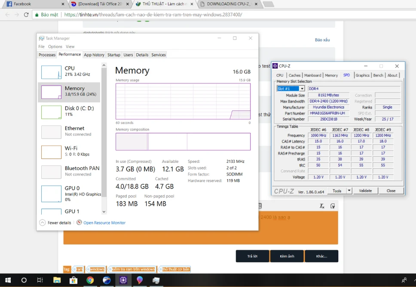Viewport: 416px width, 287px height.
Task: Click Báo xấu report link
Action: tap(322, 40)
